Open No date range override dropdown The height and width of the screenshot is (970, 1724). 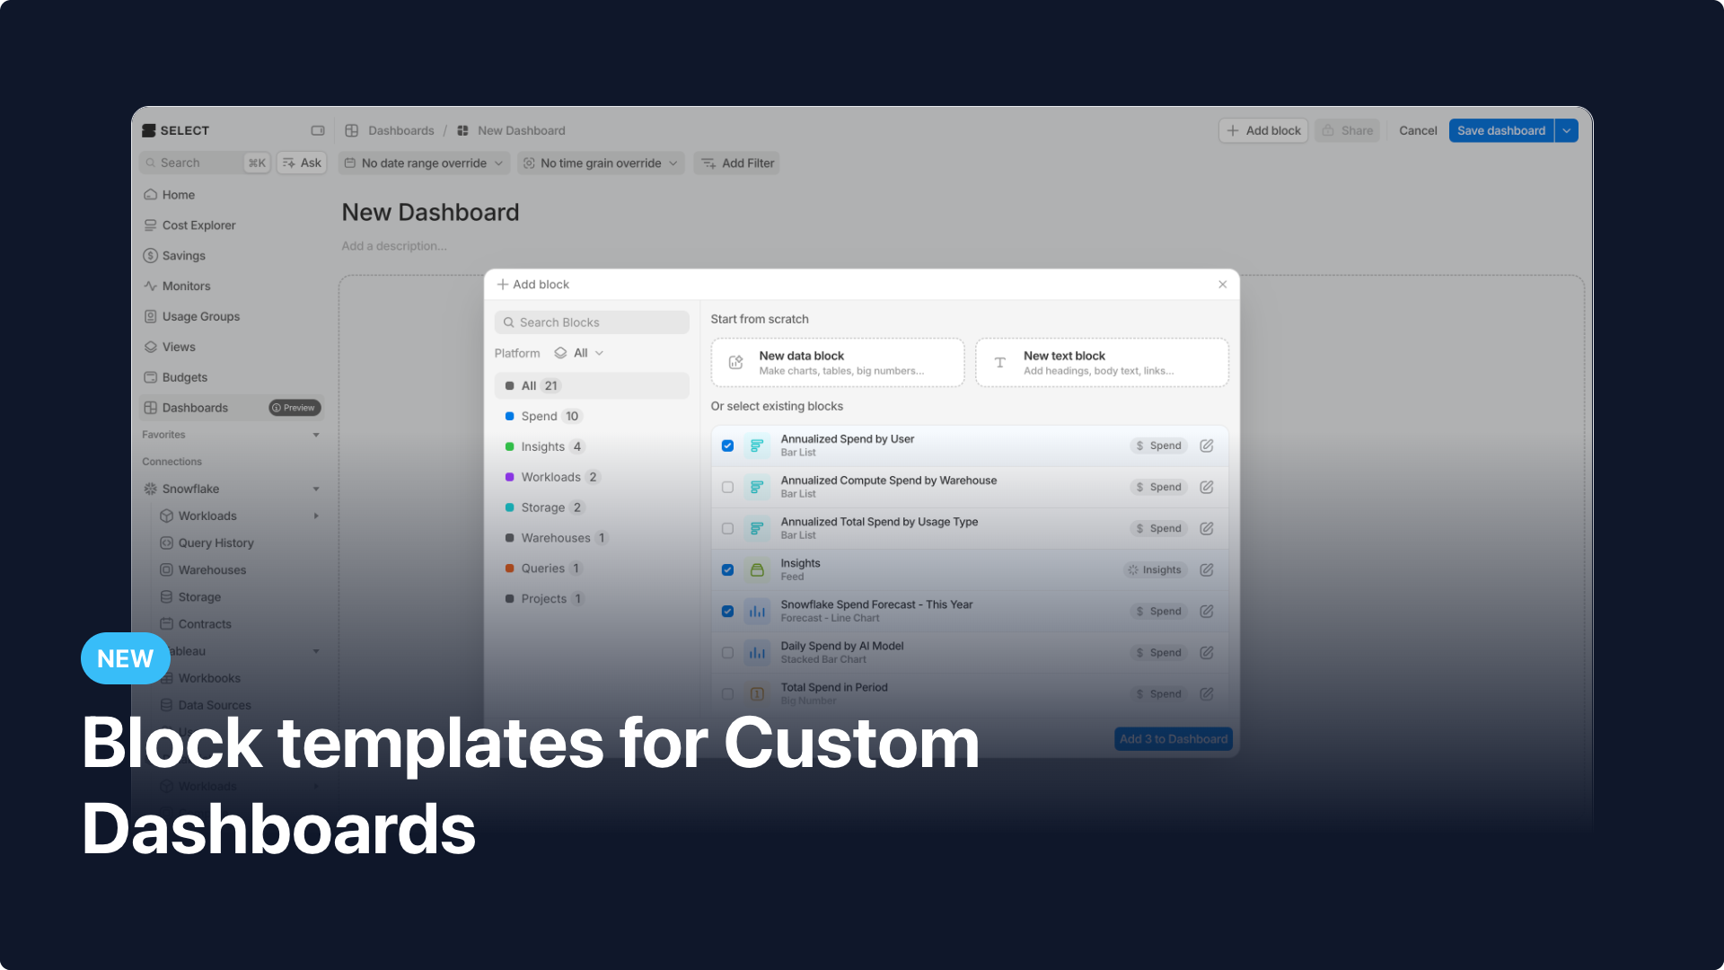[x=424, y=163]
